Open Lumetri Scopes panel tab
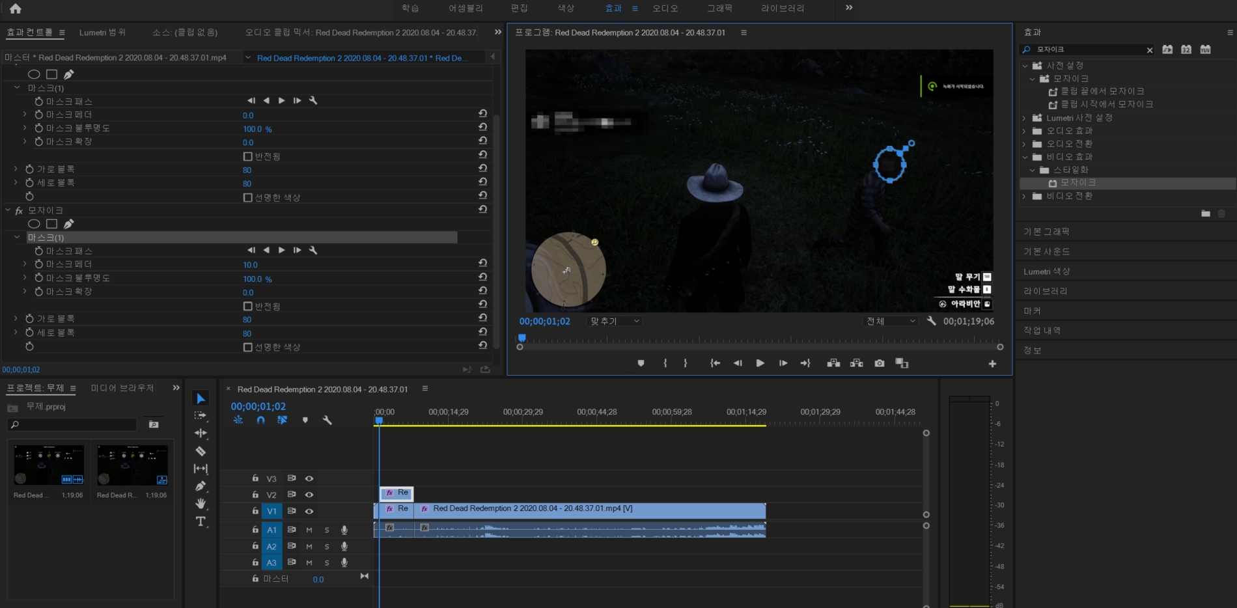This screenshot has width=1237, height=608. [x=102, y=33]
